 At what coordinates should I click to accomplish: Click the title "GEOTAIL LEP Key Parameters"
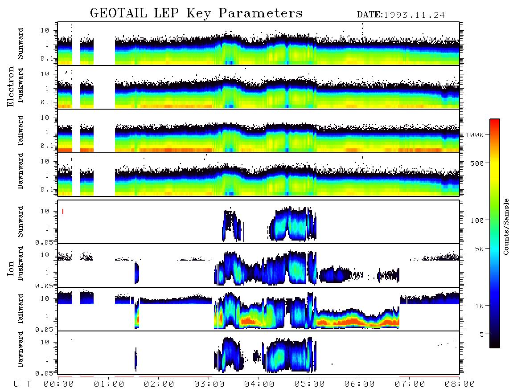(196, 13)
